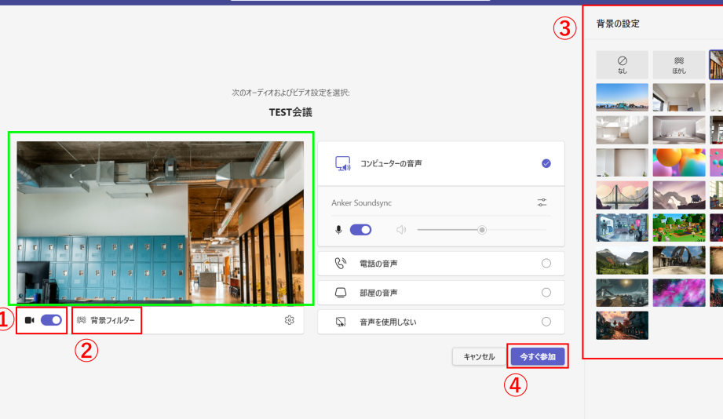Choose the beach sunset background thumbnail
The width and height of the screenshot is (723, 419).
622,97
